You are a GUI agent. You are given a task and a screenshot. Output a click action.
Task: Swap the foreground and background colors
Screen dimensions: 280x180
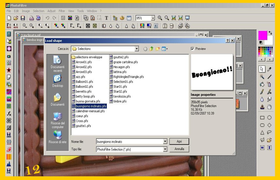[270, 33]
